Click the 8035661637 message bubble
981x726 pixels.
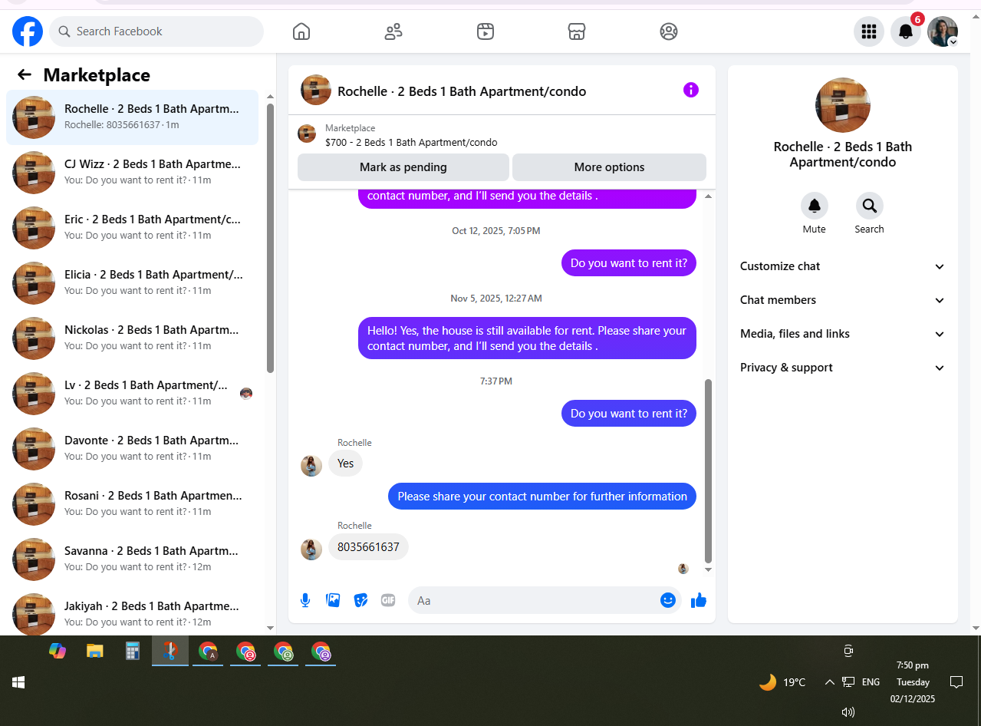pyautogui.click(x=368, y=547)
